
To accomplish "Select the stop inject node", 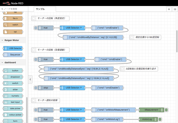I will pyautogui.click(x=45, y=88).
